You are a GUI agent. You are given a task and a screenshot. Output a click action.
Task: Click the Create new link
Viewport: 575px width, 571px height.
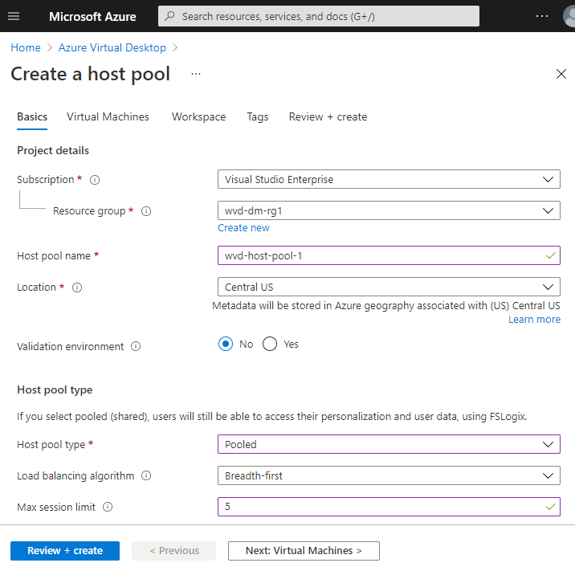[243, 228]
